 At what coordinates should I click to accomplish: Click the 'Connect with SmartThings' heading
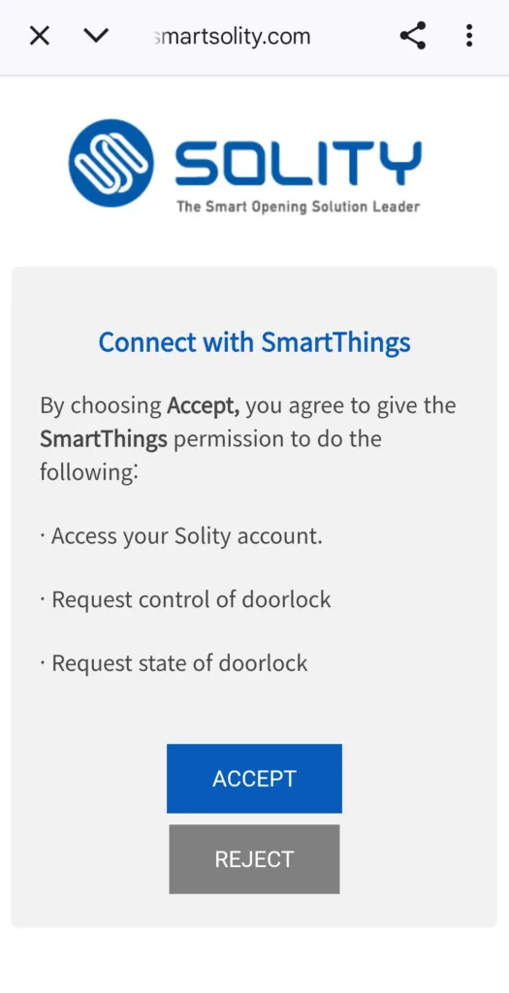click(254, 342)
